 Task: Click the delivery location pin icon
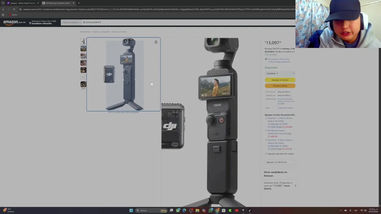coord(30,23)
